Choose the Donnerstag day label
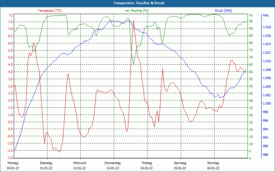This screenshot has width=275, height=172. coord(113,163)
